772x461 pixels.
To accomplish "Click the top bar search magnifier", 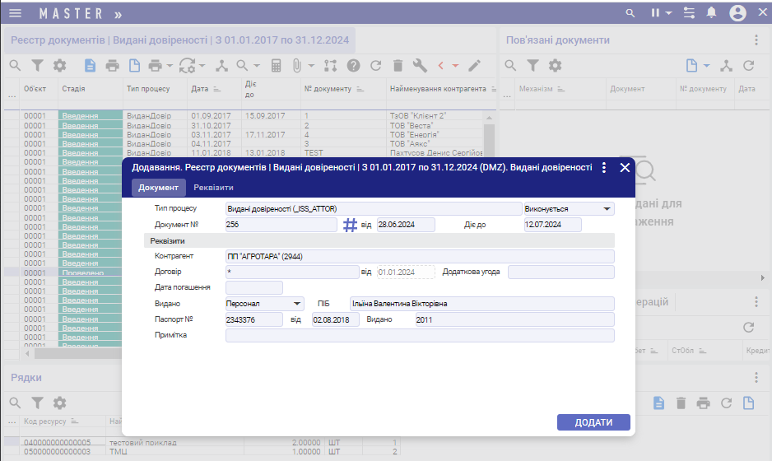I will click(631, 13).
